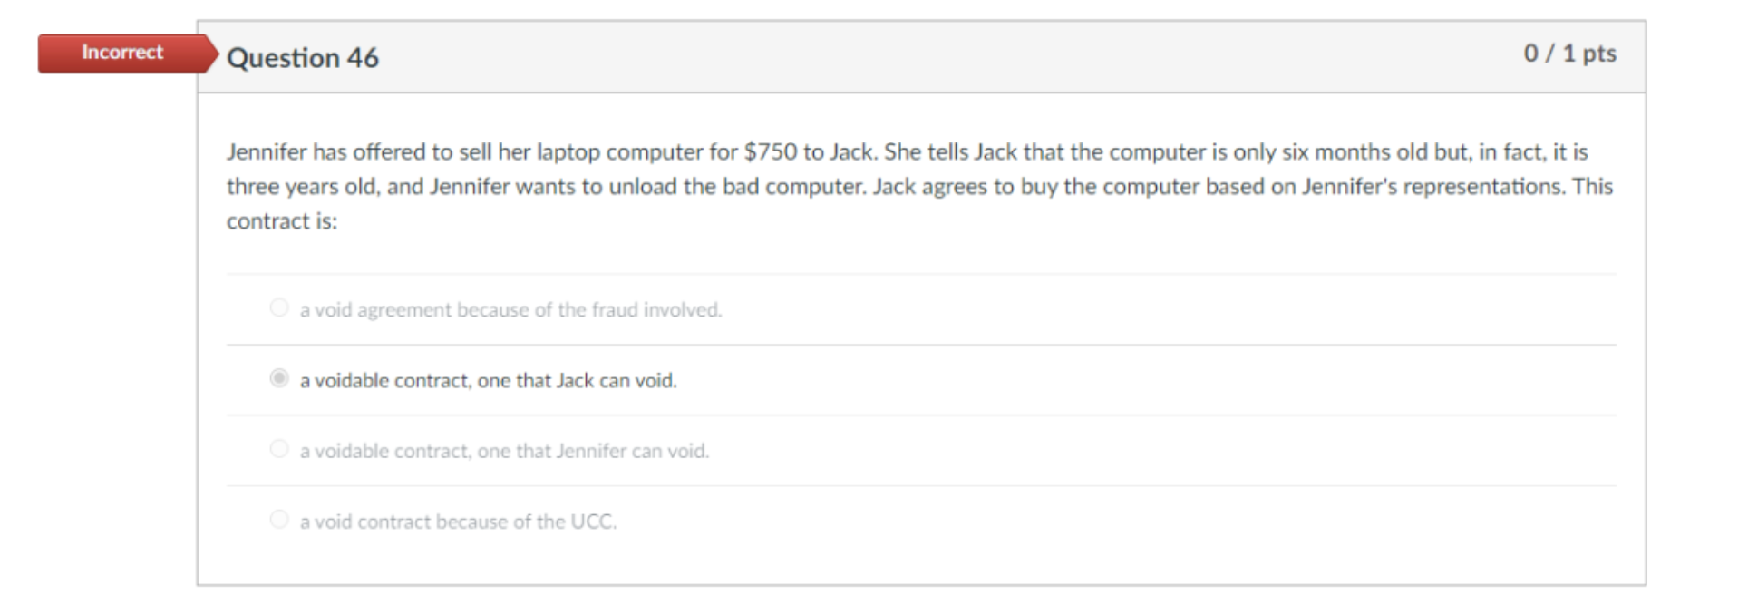
Task: Select the answer text Jack can void
Action: 490,380
